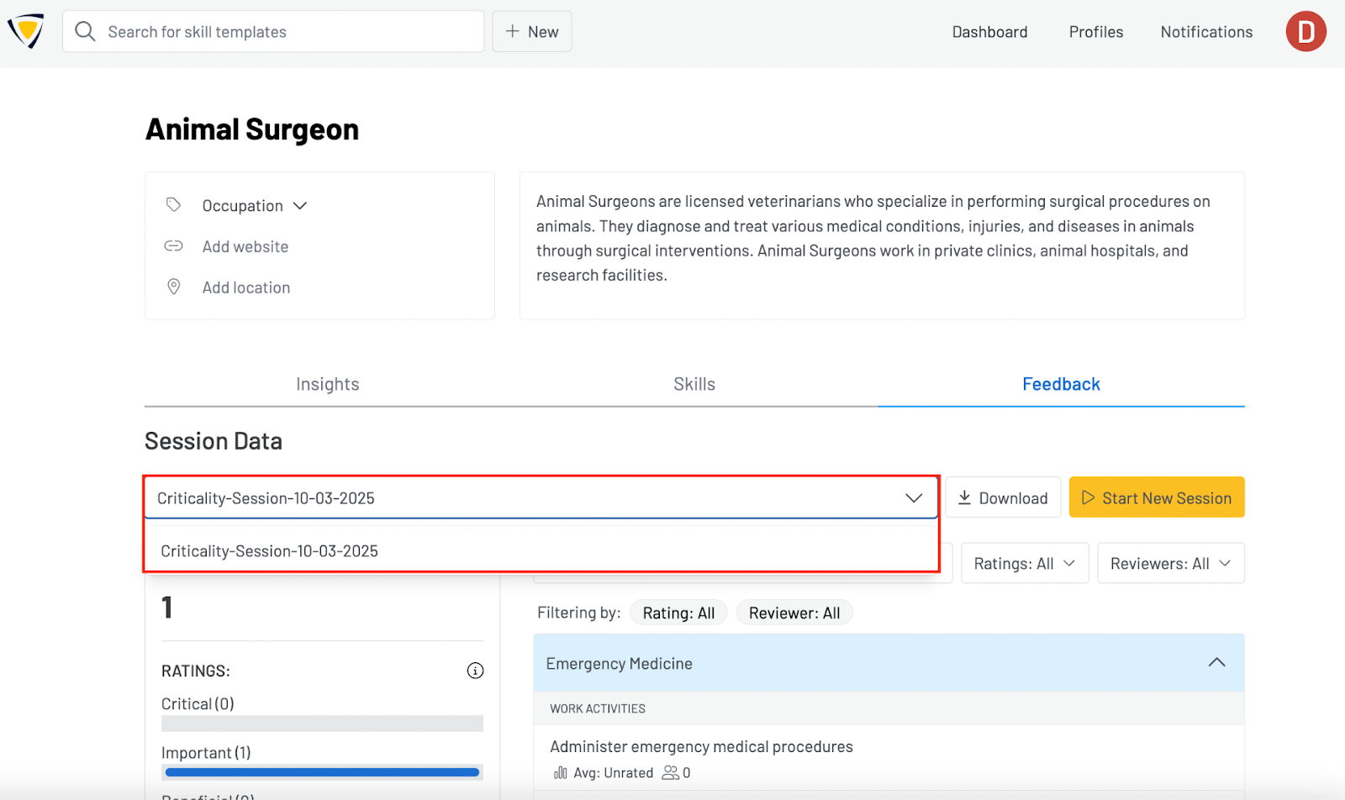Viewport: 1345px width, 800px height.
Task: Click the info icon next to RATINGS
Action: [475, 671]
